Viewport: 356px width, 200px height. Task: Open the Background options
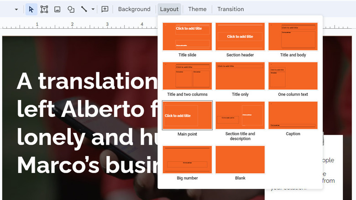tap(134, 9)
